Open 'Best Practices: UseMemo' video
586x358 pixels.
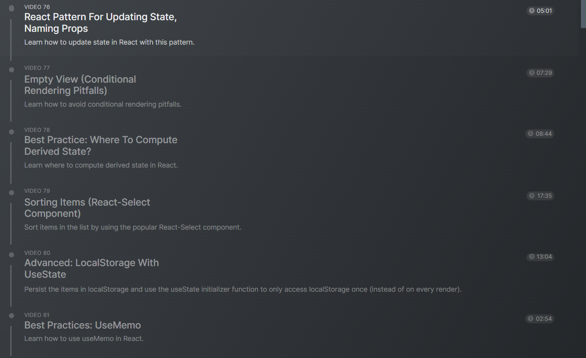coord(82,325)
